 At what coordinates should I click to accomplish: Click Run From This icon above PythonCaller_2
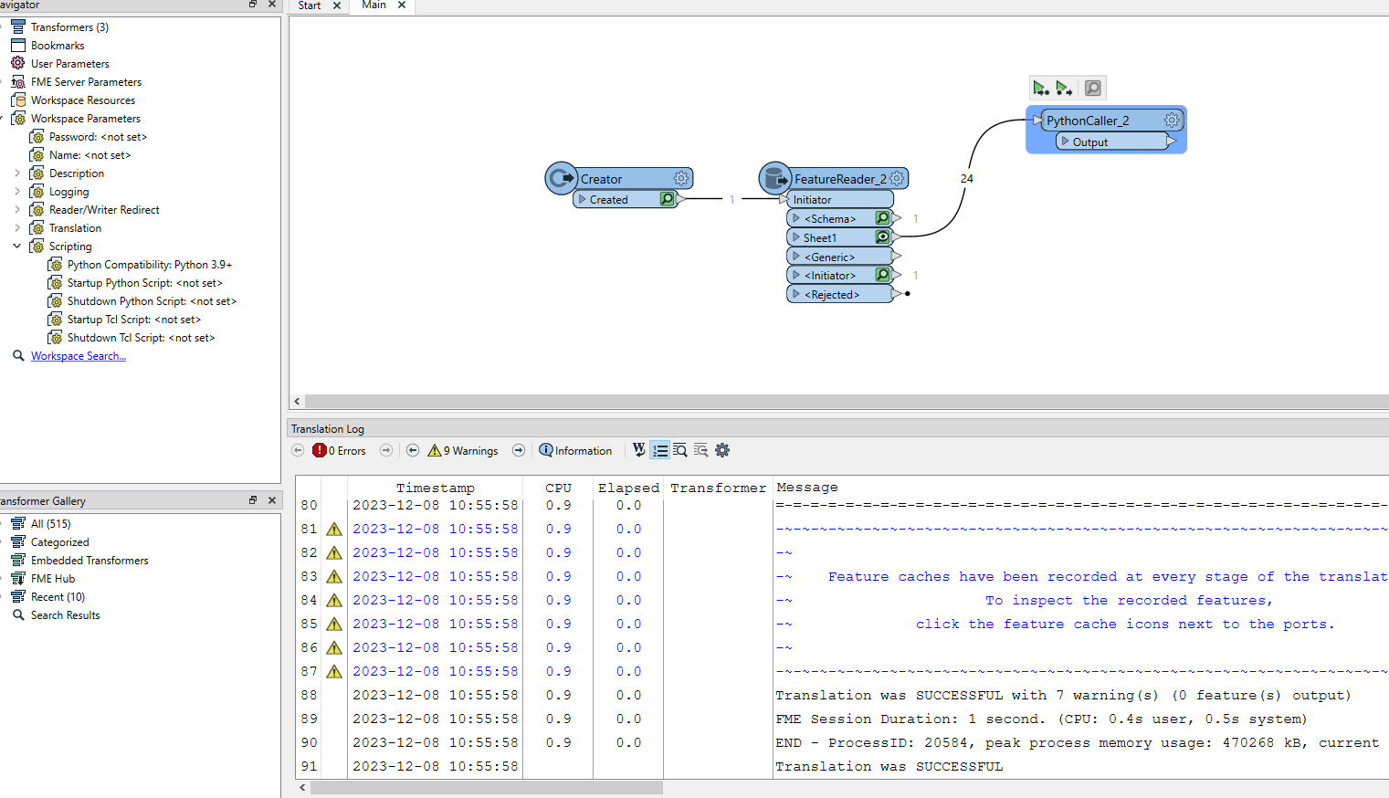[1064, 88]
